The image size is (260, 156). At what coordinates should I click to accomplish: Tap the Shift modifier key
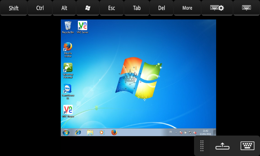[x=14, y=8]
